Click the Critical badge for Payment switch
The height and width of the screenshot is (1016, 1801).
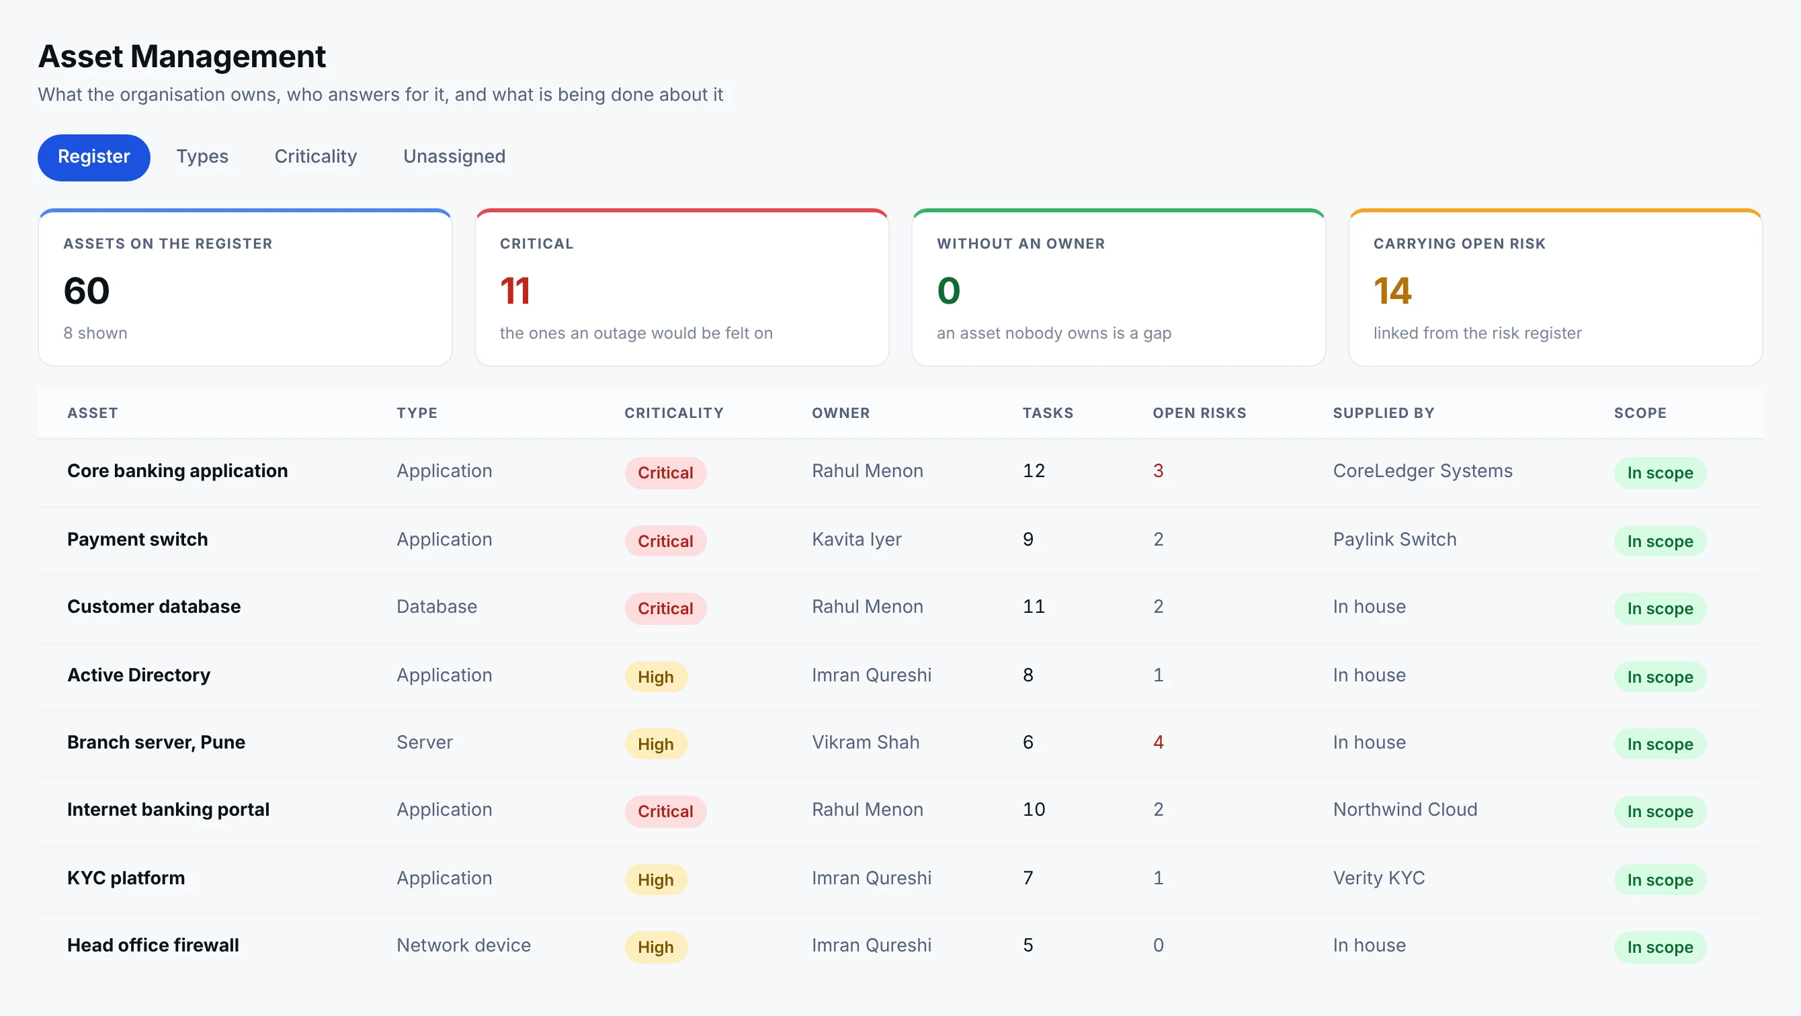coord(665,541)
